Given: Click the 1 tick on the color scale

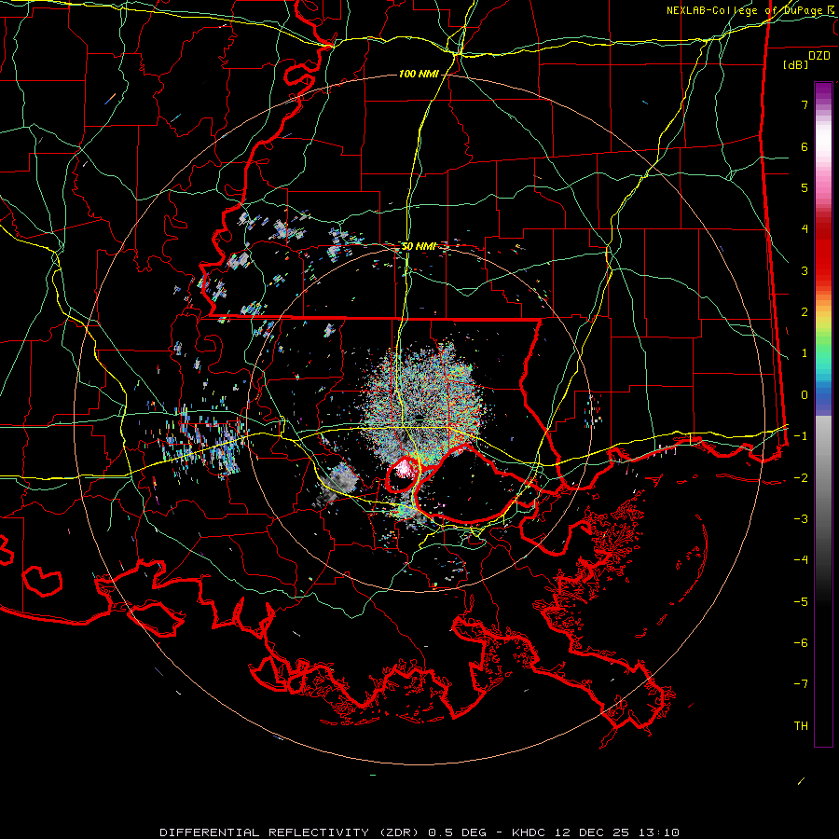Looking at the screenshot, I should (805, 353).
